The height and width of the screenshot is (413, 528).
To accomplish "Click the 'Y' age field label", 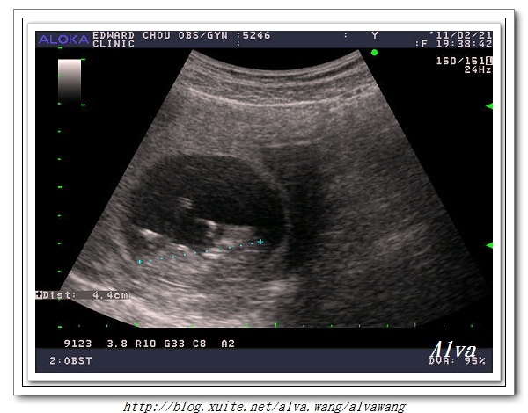I will tap(375, 35).
